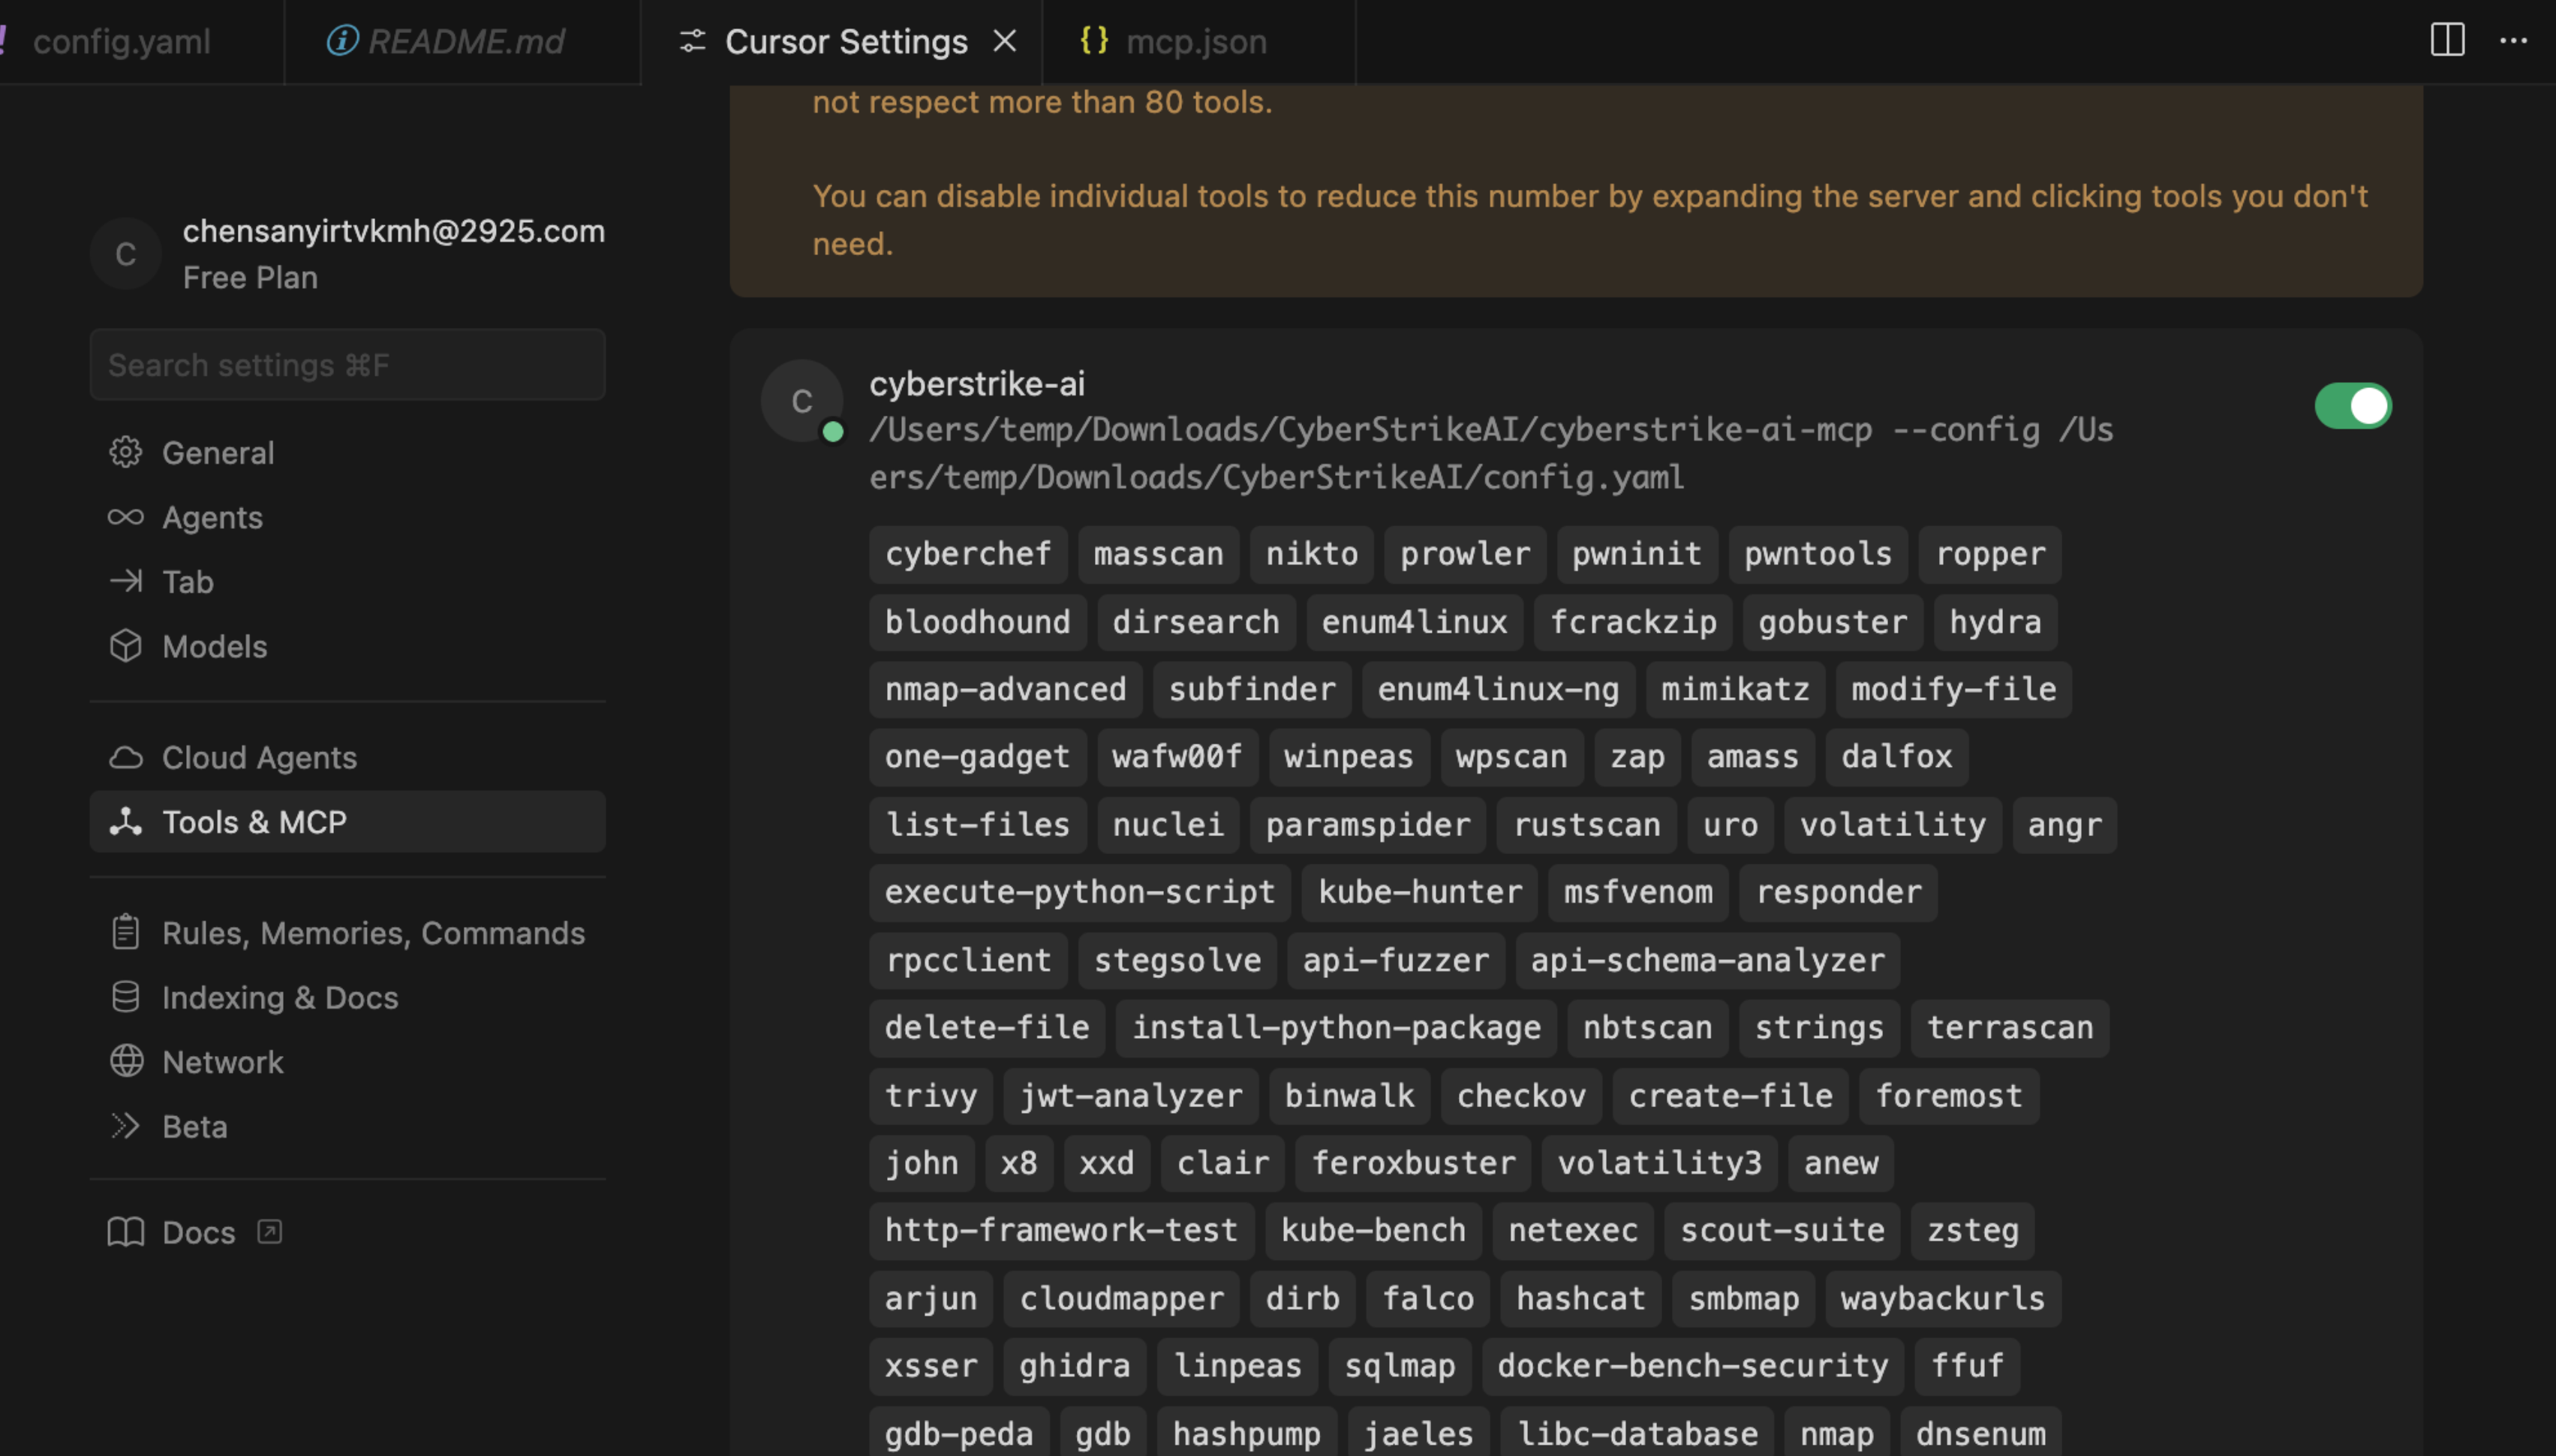
Task: Open the editor more actions ellipsis menu
Action: [x=2515, y=41]
